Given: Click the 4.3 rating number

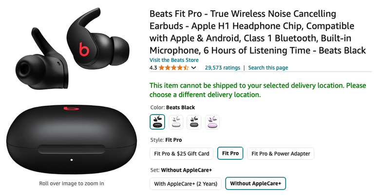Looking at the screenshot, I should (153, 68).
